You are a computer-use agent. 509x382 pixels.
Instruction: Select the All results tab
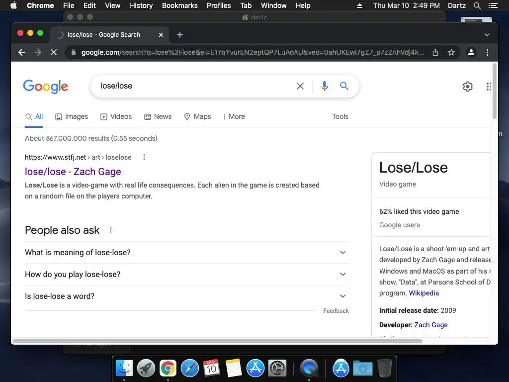pyautogui.click(x=34, y=116)
